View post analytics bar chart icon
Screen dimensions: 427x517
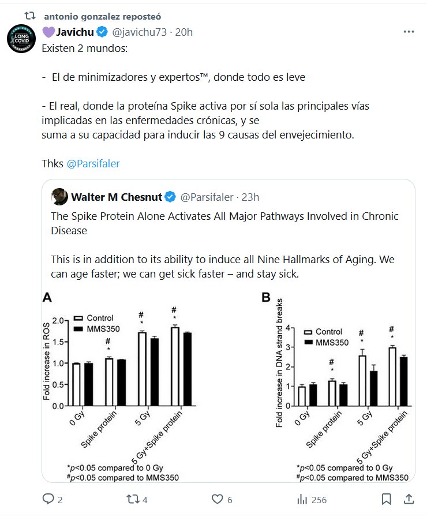[302, 499]
